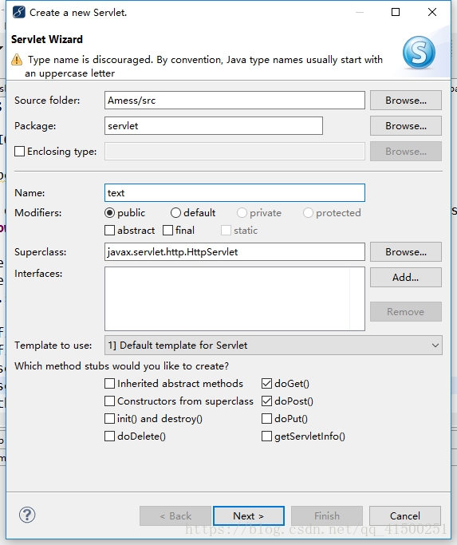The image size is (457, 545).
Task: Close the Servlet dialog window
Action: [432, 12]
